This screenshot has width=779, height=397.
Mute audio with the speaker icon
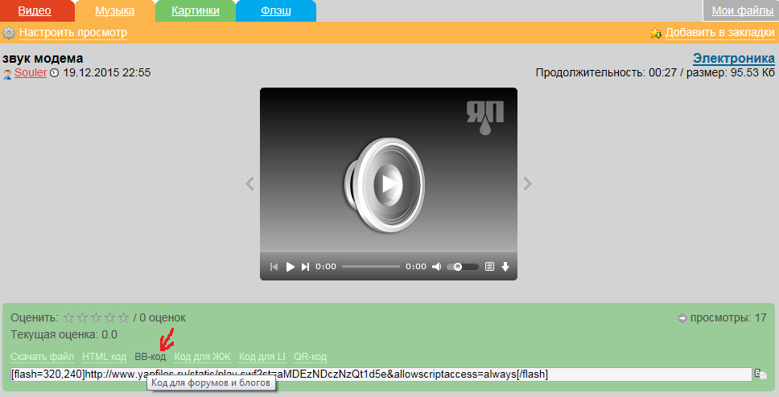(436, 267)
